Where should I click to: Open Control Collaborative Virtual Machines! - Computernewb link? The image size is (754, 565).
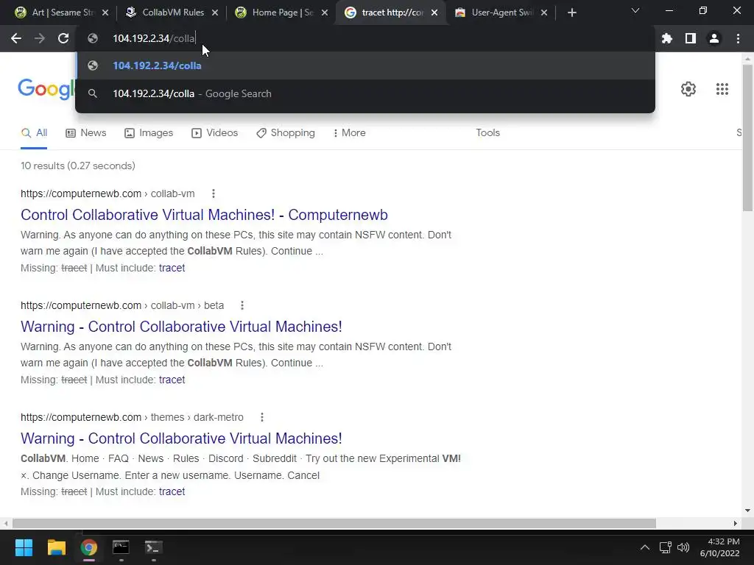tap(205, 215)
